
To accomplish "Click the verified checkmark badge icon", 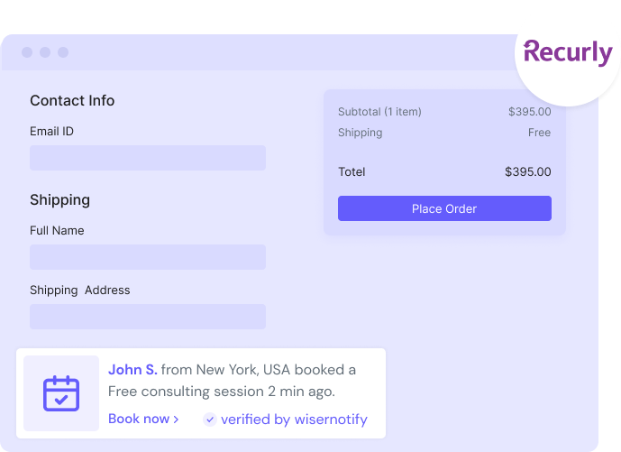I will coord(209,420).
